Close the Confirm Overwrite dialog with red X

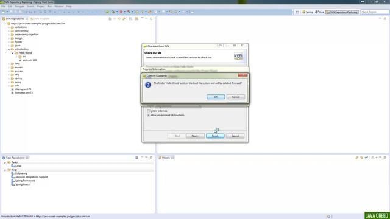click(x=243, y=75)
